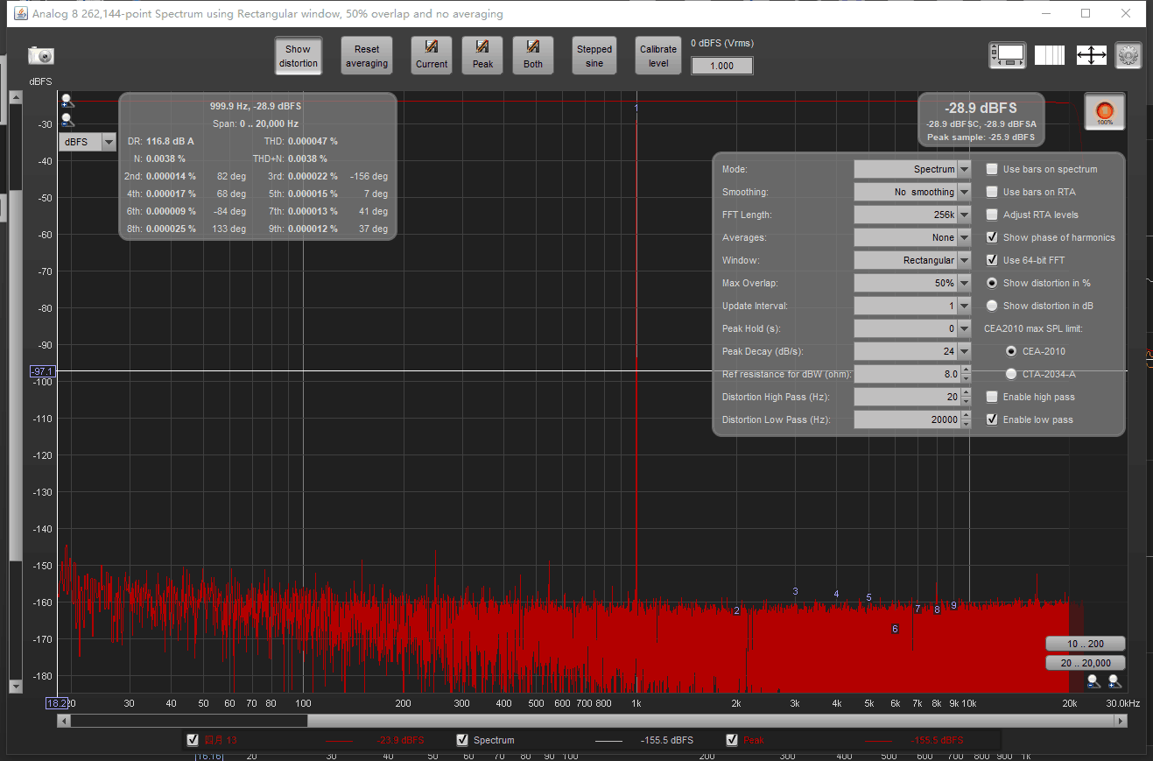The height and width of the screenshot is (761, 1153).
Task: Click Peak sample -25.9 dBFS text
Action: [981, 137]
